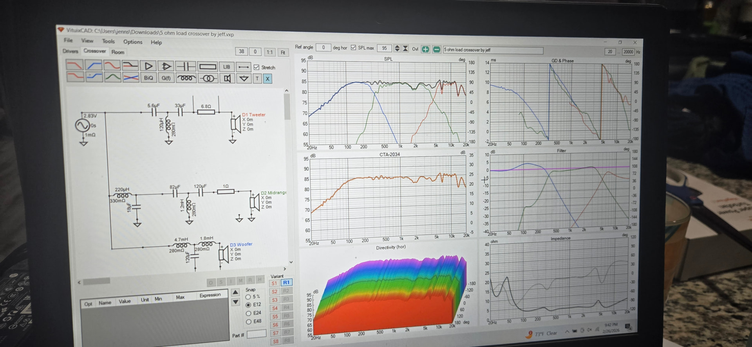Click the Part # input field
Image resolution: width=752 pixels, height=347 pixels.
click(x=256, y=334)
